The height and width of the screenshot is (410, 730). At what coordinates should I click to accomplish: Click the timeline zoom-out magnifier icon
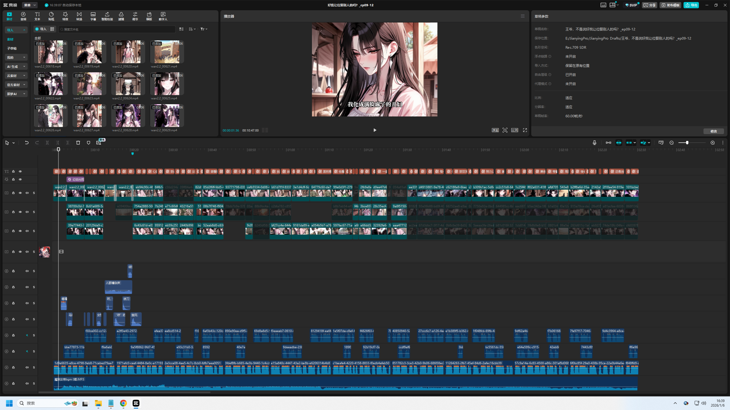pos(672,143)
